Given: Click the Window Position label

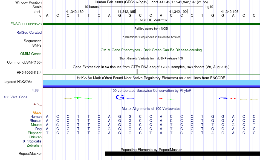Looking at the screenshot, I should [28, 2].
